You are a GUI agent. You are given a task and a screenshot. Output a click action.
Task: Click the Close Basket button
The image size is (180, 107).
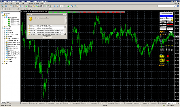pos(165,20)
